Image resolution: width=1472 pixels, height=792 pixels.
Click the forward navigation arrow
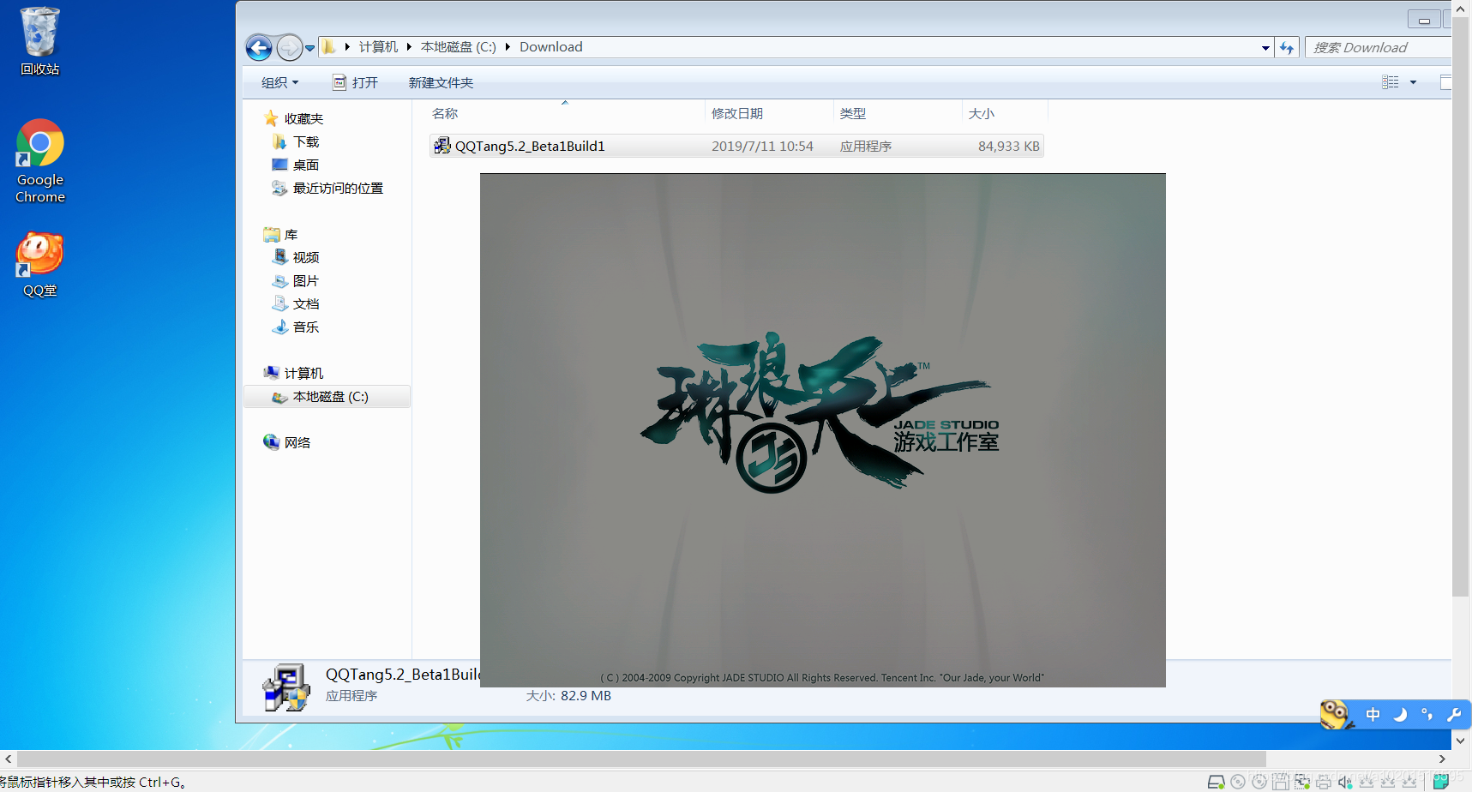click(x=290, y=47)
